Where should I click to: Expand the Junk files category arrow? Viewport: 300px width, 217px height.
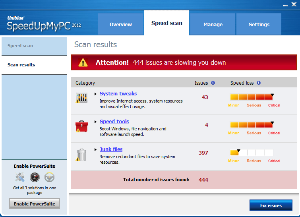point(95,149)
